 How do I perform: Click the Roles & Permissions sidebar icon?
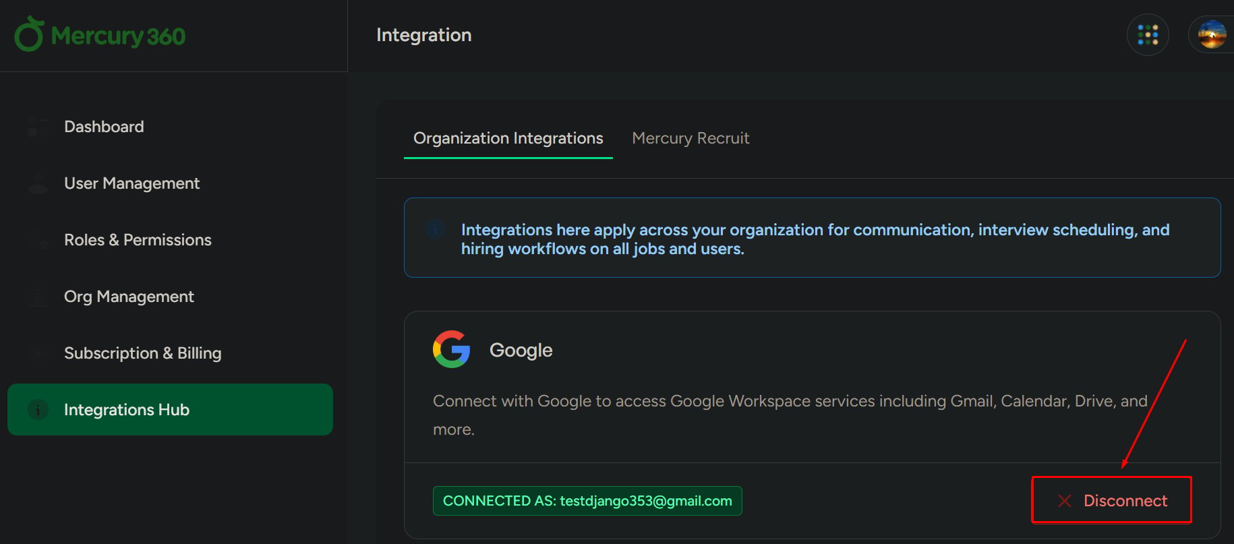pyautogui.click(x=38, y=240)
